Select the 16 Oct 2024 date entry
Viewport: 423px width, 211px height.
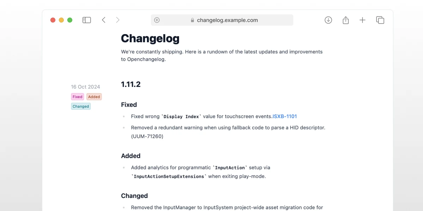[x=85, y=87]
